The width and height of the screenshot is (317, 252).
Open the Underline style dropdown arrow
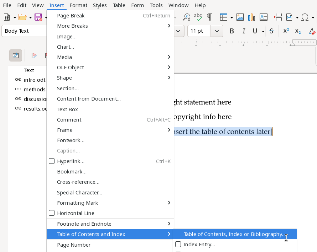(x=263, y=31)
